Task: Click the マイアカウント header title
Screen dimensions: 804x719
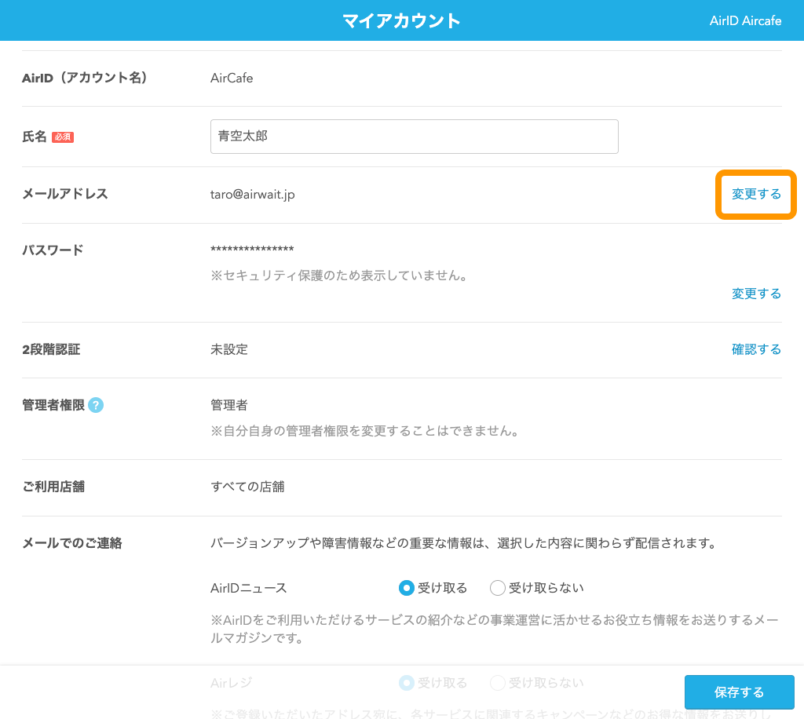Action: pyautogui.click(x=402, y=20)
